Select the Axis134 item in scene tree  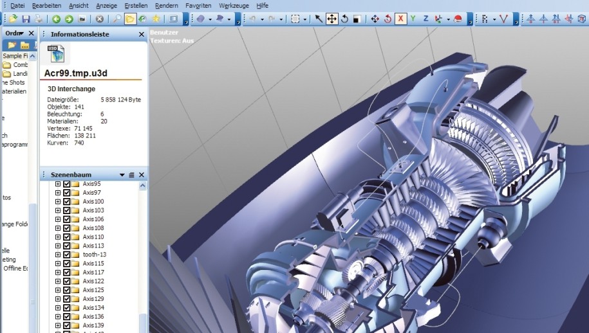(93, 307)
